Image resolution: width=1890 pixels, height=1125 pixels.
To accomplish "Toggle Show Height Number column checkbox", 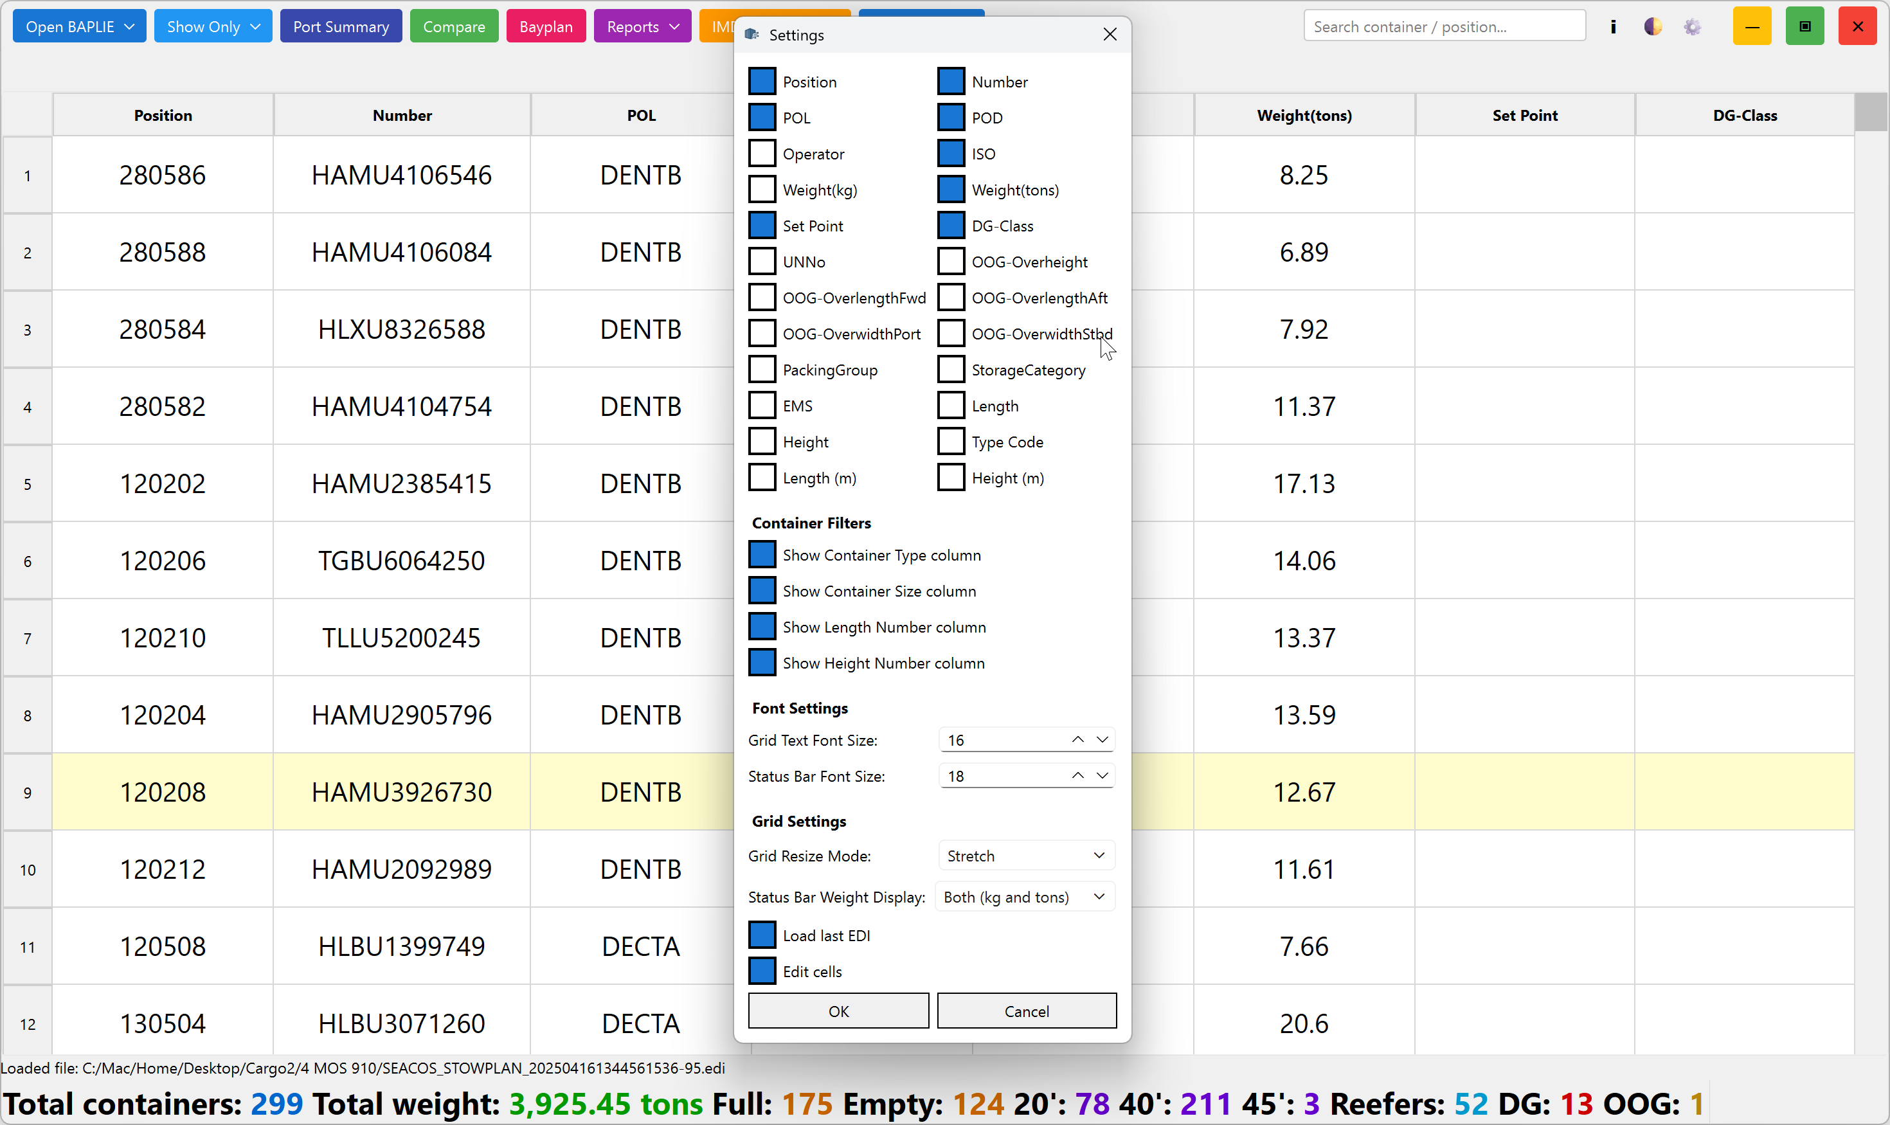I will point(762,663).
